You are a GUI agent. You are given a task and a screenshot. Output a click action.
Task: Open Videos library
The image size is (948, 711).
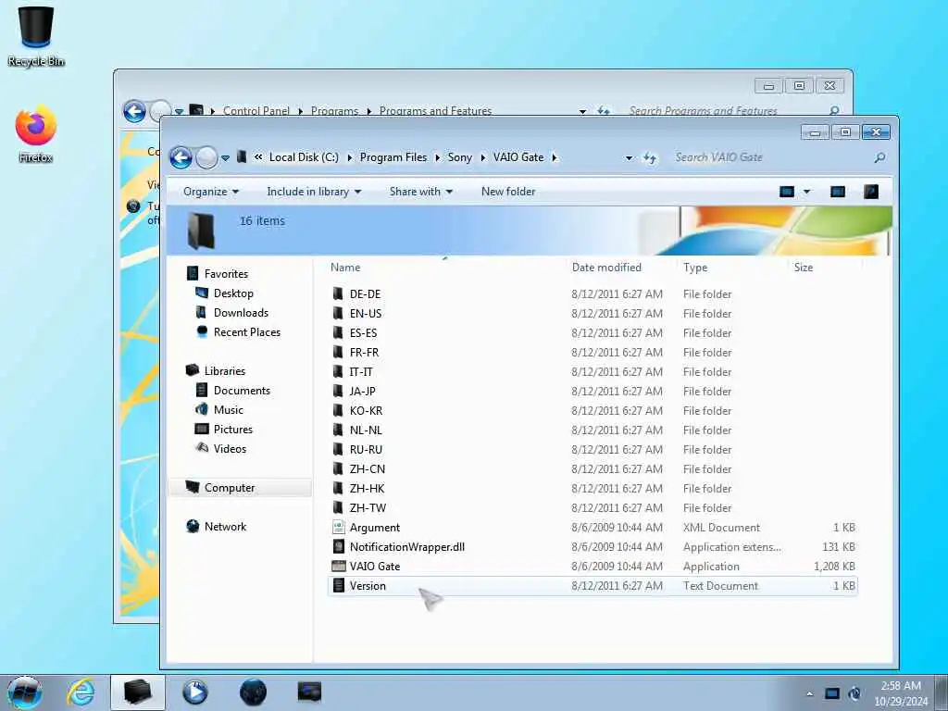pyautogui.click(x=230, y=449)
